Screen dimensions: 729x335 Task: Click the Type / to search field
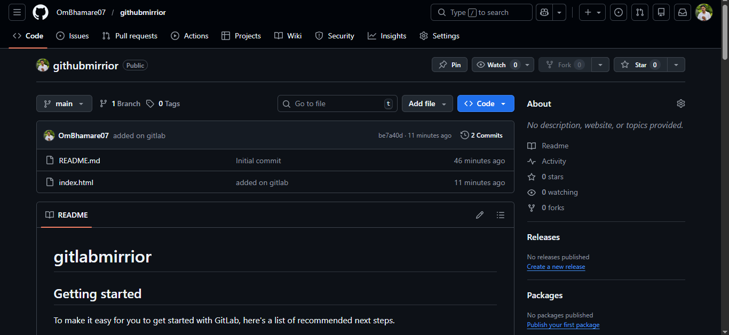(481, 12)
